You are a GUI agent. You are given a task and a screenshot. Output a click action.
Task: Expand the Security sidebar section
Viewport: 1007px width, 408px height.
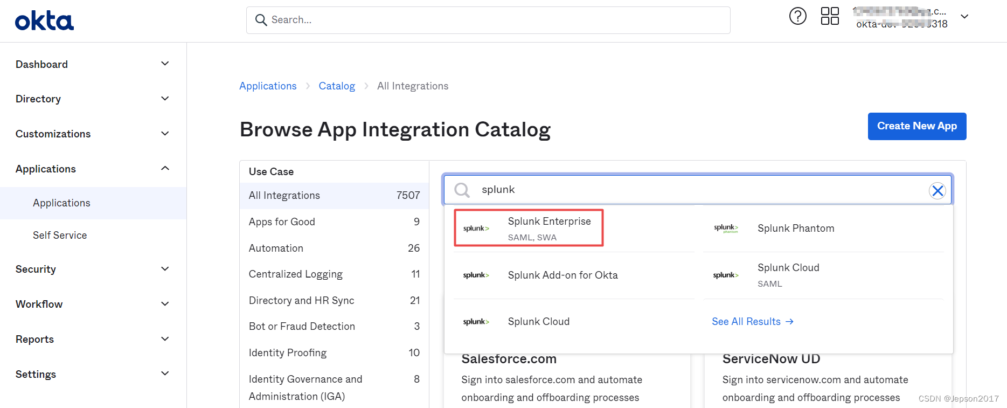pos(165,269)
